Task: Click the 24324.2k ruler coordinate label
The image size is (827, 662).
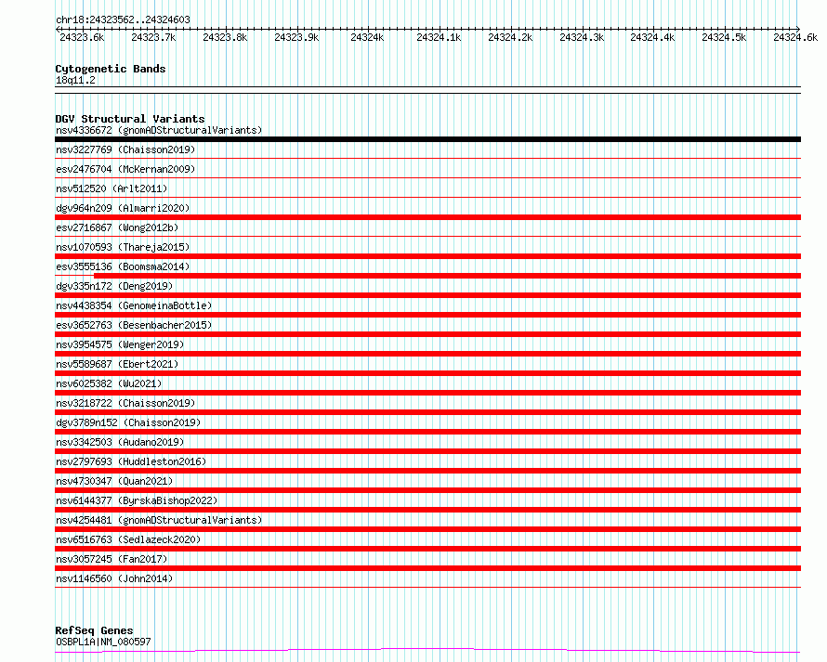Action: click(510, 37)
